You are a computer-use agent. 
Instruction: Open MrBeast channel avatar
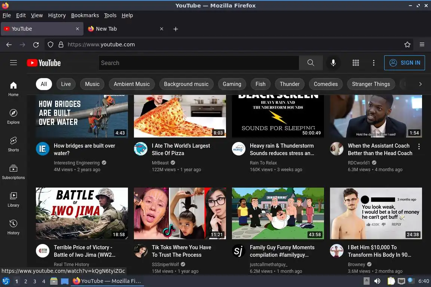point(140,149)
